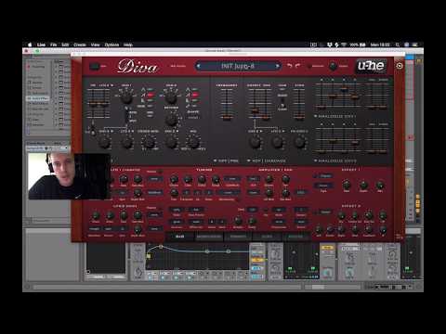This screenshot has height=334, width=446.
Task: Click the top-left EQ curve node in Ableton
Action: tap(161, 247)
